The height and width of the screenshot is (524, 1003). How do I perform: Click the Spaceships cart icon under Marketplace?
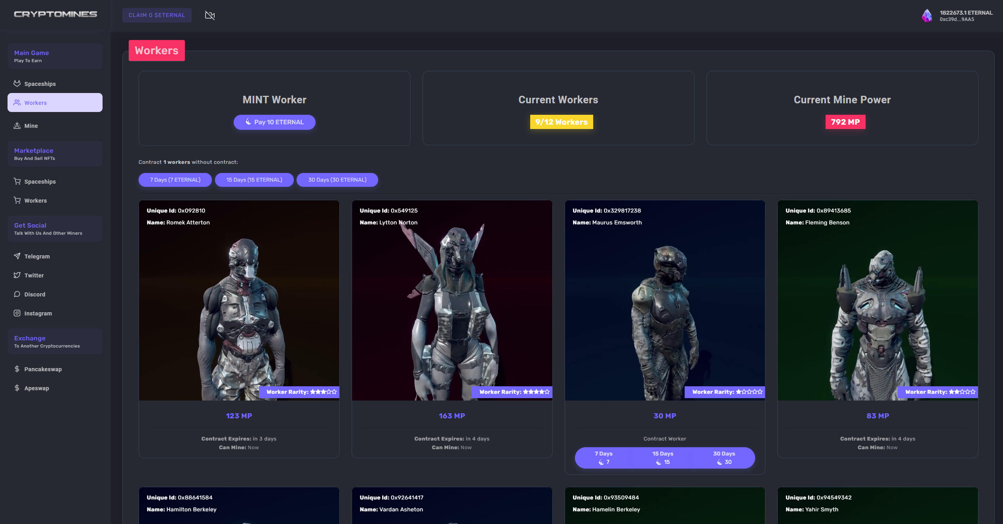click(x=17, y=181)
